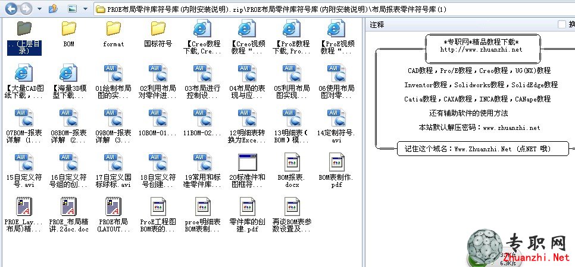Select the 再谈BOM表参数设置及 file
This screenshot has width=575, height=267.
tap(292, 215)
